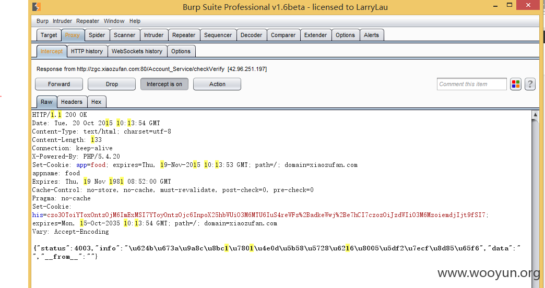Click the Comment this item field
545x288 pixels.
coord(472,84)
